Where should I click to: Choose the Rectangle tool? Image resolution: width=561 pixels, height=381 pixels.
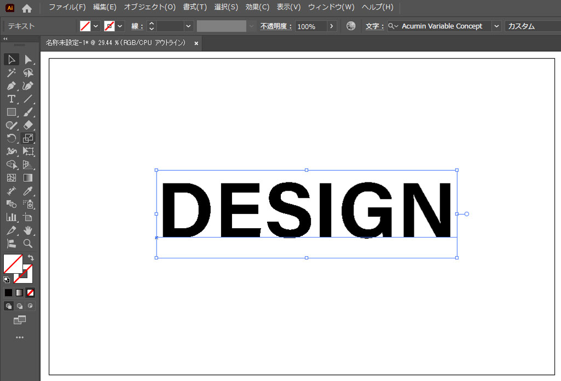[x=11, y=112]
